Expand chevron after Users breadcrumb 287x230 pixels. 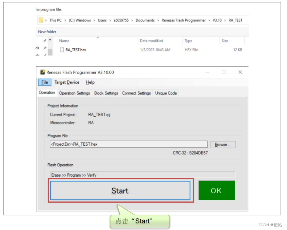click(x=110, y=20)
